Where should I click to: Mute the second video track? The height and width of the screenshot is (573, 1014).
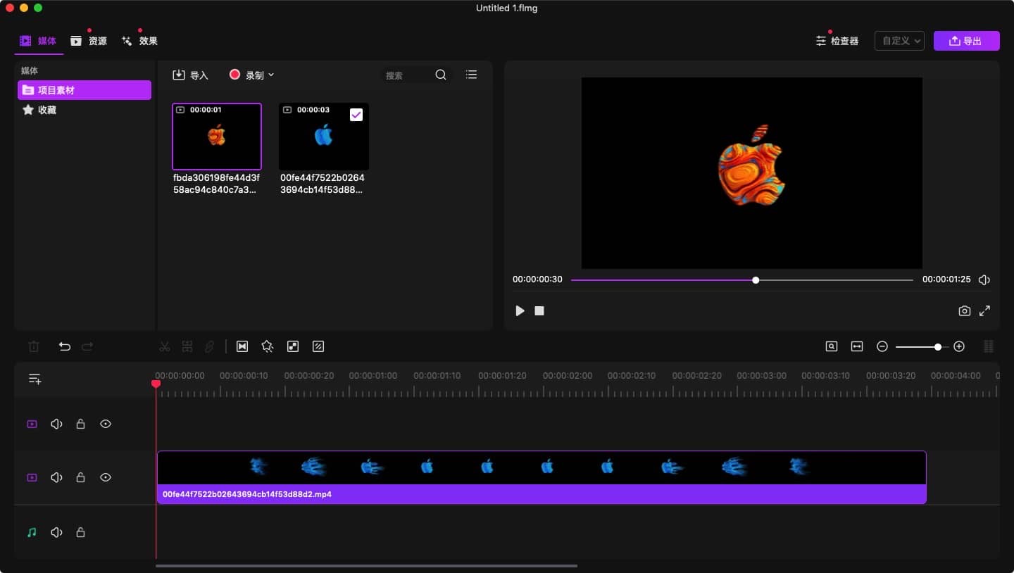56,477
